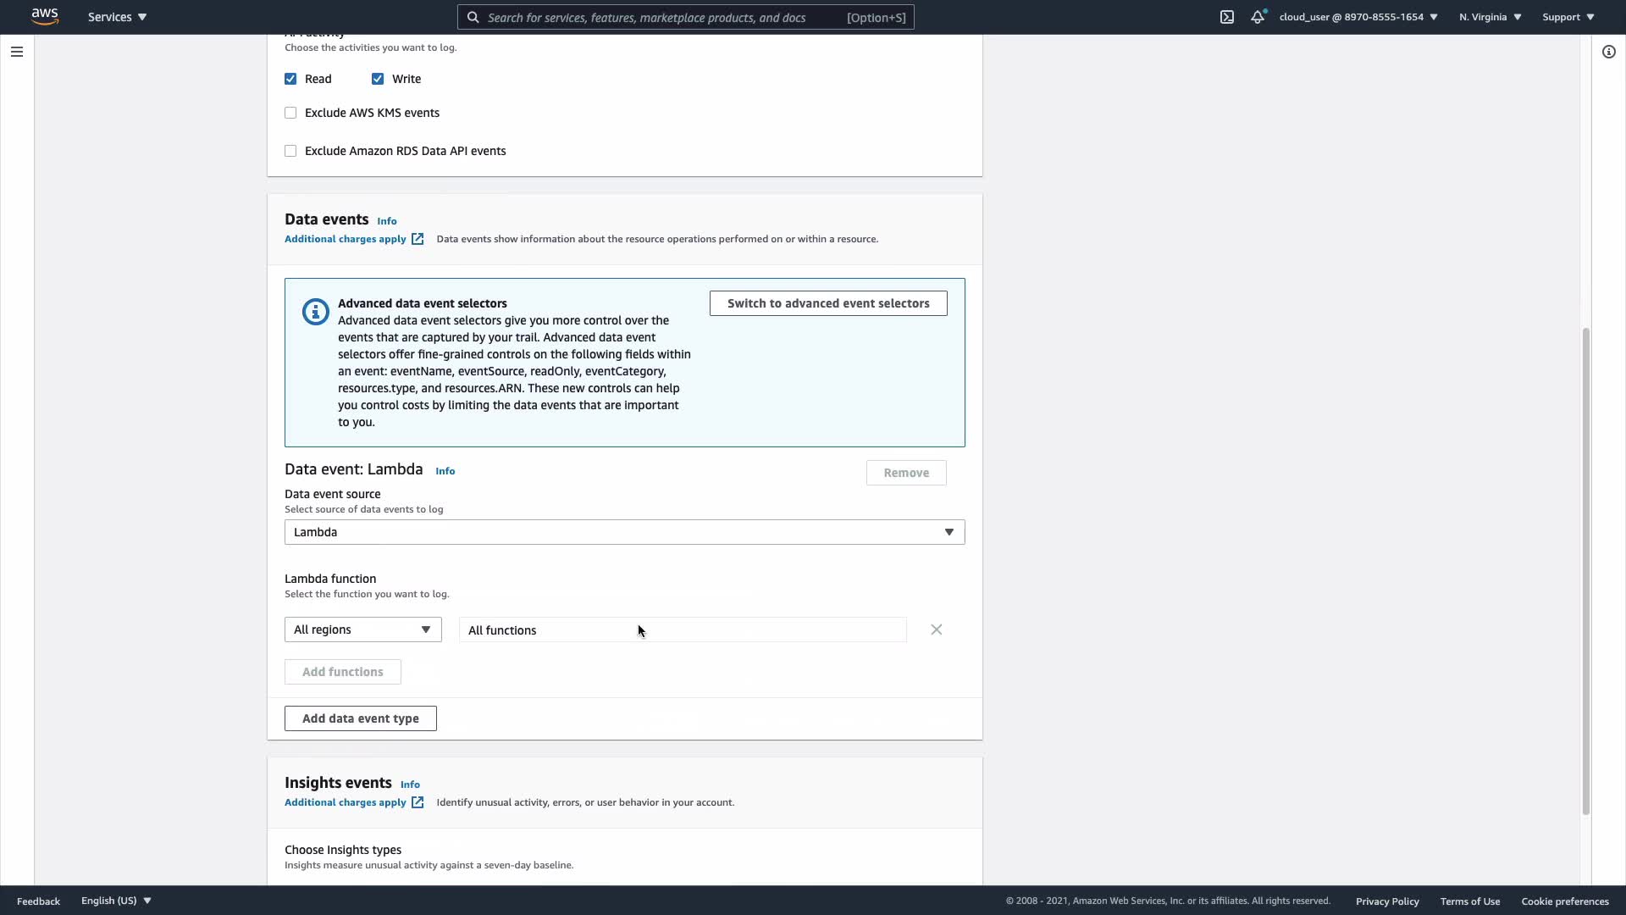
Task: Open the notifications bell icon
Action: click(x=1258, y=17)
